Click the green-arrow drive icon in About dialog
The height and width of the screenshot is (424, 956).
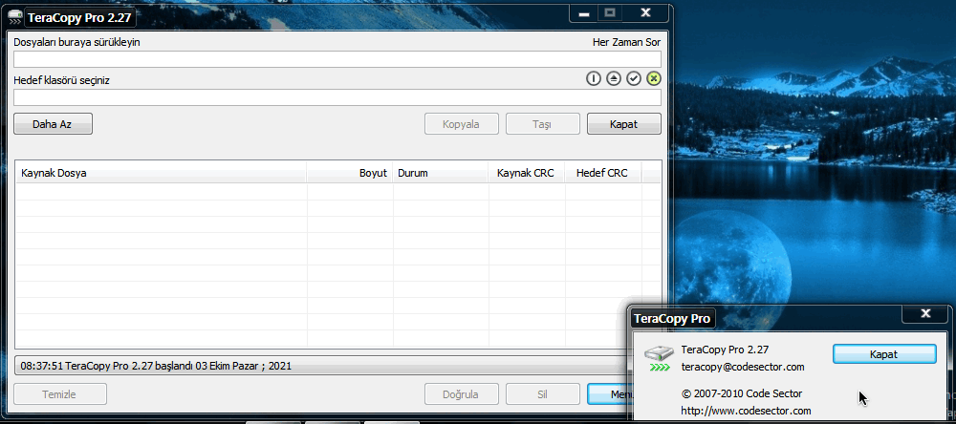659,359
